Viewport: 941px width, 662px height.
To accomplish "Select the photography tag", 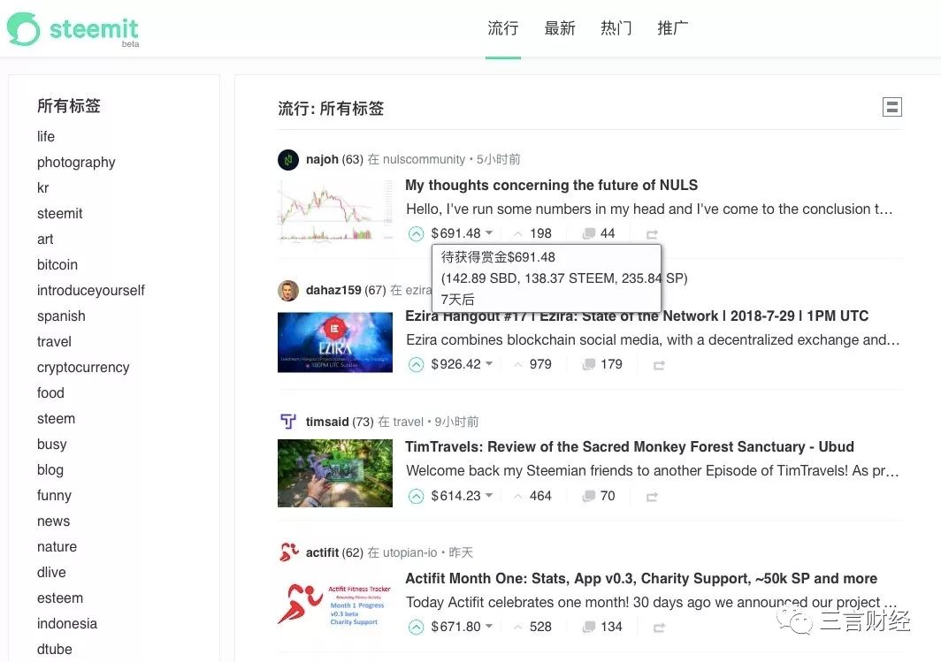I will coord(76,163).
